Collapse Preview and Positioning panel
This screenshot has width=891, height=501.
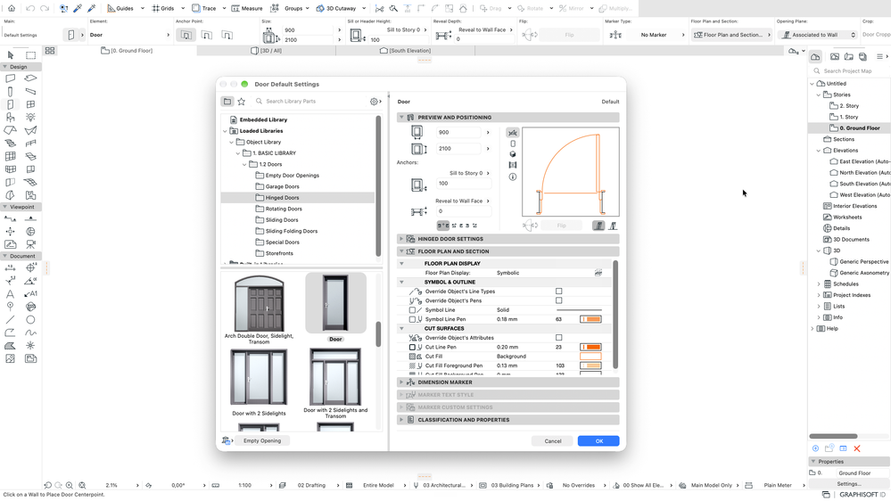pyautogui.click(x=401, y=118)
